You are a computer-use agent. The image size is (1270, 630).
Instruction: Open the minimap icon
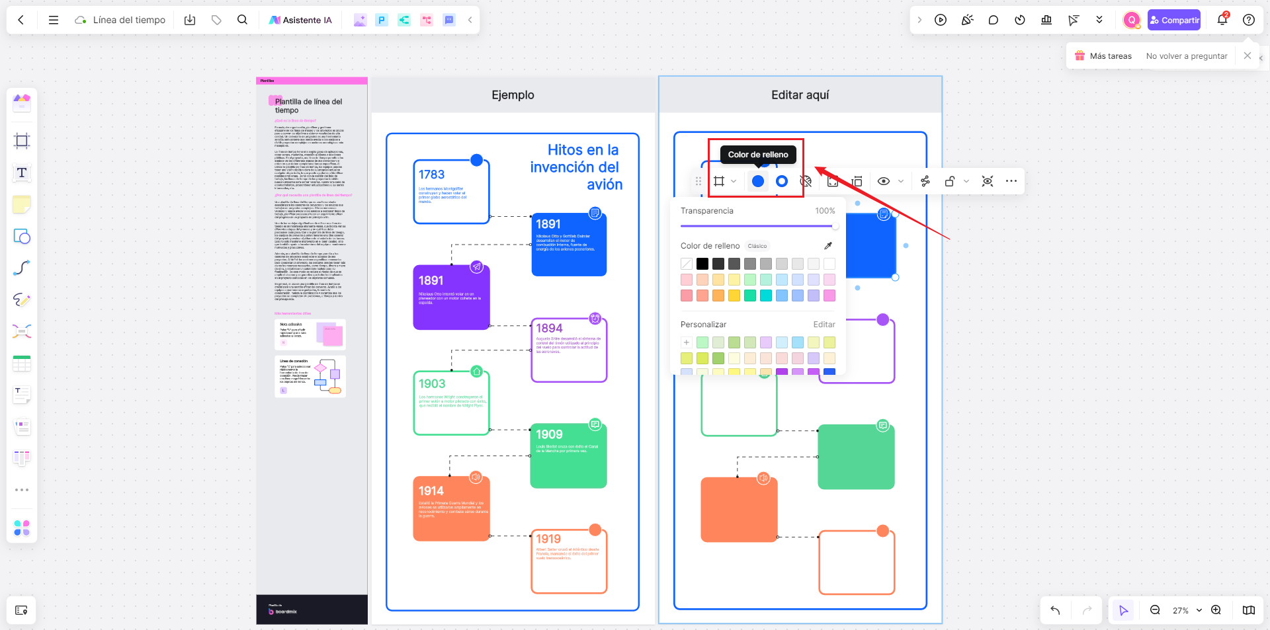tap(1249, 610)
